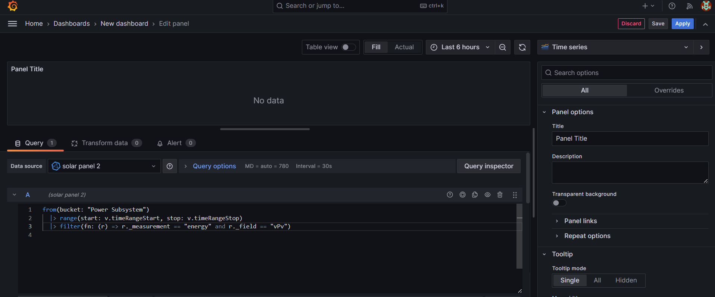Image resolution: width=715 pixels, height=297 pixels.
Task: Open the solar panel 2 data source dropdown
Action: point(104,166)
